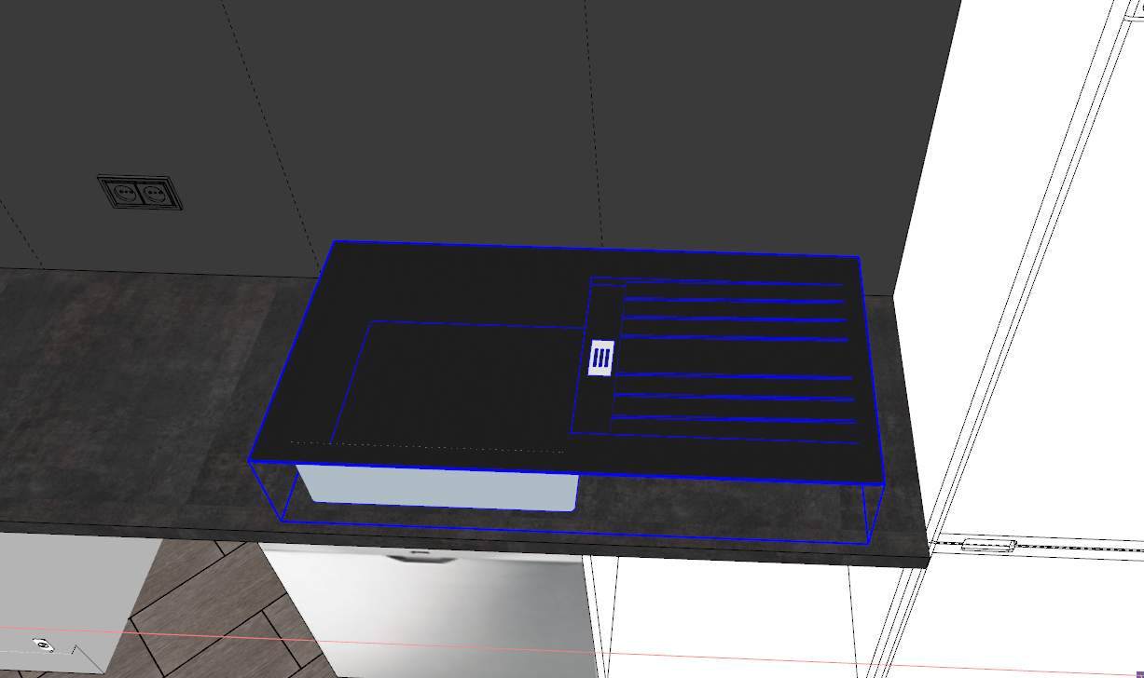Select the grooved drainboard of the sink
Image resolution: width=1144 pixels, height=678 pixels.
click(x=737, y=359)
